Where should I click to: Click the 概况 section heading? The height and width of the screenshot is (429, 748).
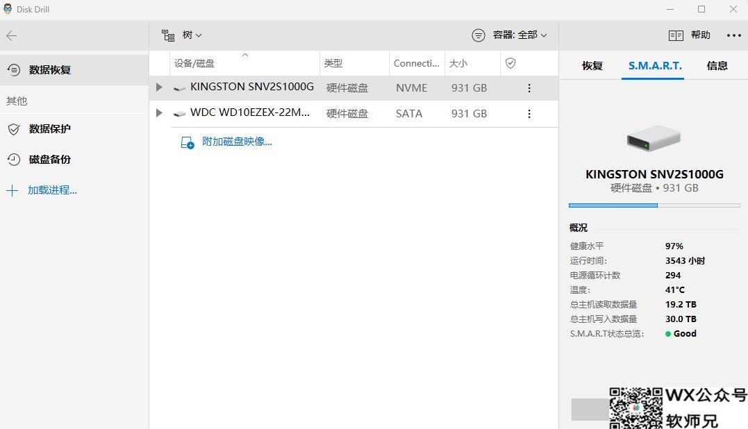(578, 228)
